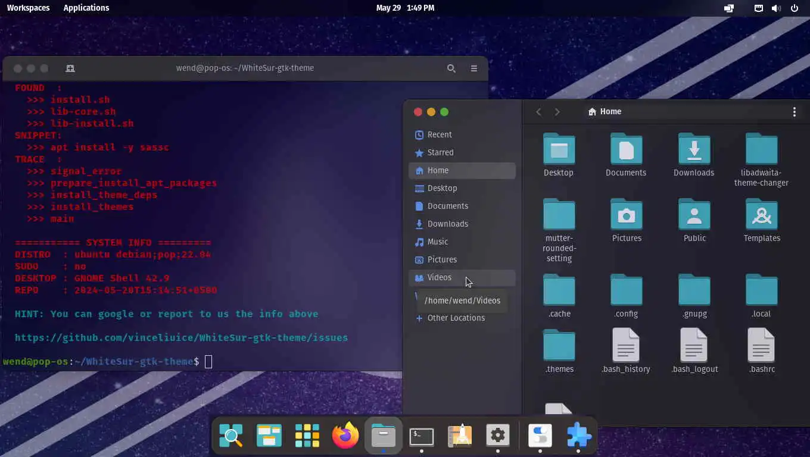Show the applications grid from dock

click(x=307, y=436)
